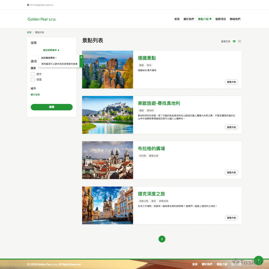Viewport: 269px width, 269px height.
Task: Click the Golden Pear s.r.o. logo
Action: [x=42, y=19]
